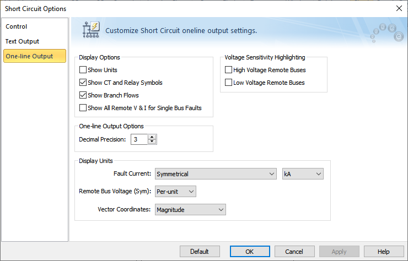Tick Low Voltage Remote Buses

tap(229, 83)
